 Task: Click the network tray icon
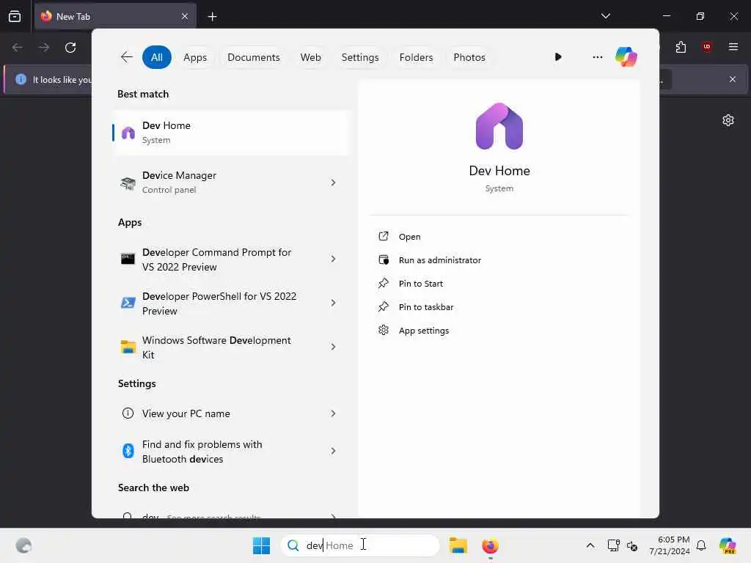coord(614,545)
